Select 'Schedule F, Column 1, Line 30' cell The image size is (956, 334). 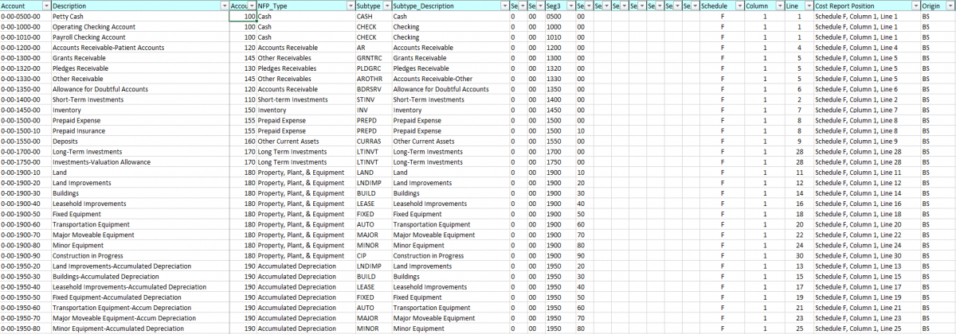click(867, 255)
